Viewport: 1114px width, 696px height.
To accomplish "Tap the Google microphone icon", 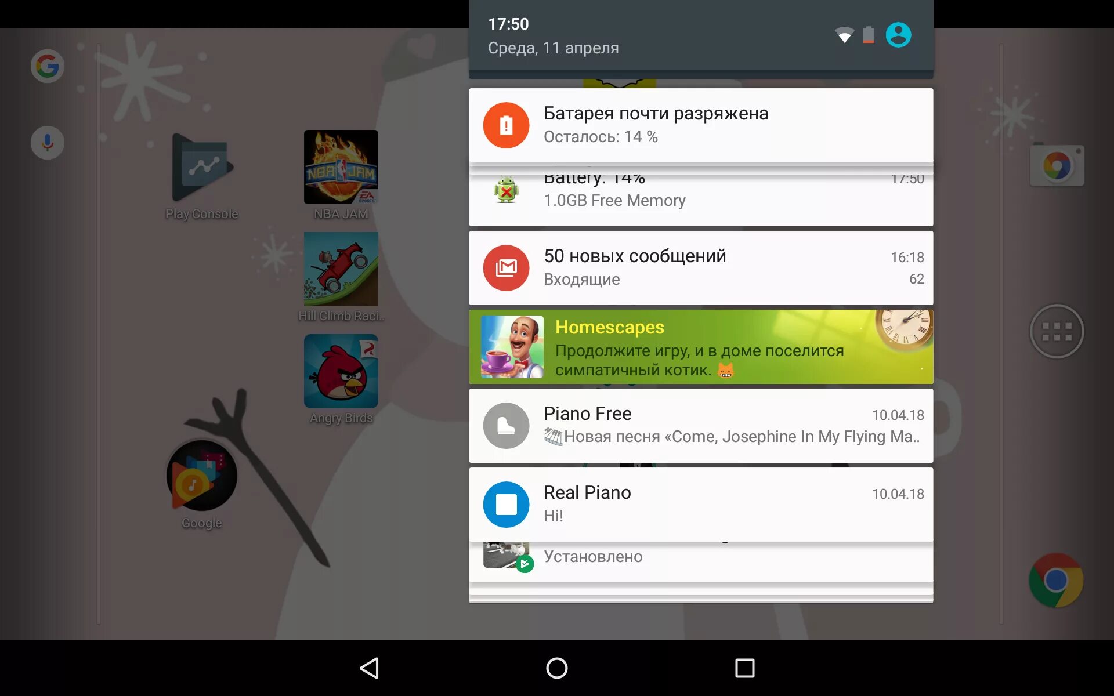I will (x=46, y=143).
